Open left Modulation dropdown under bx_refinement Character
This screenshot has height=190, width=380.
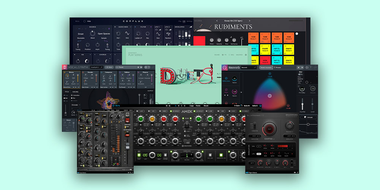(x=254, y=136)
